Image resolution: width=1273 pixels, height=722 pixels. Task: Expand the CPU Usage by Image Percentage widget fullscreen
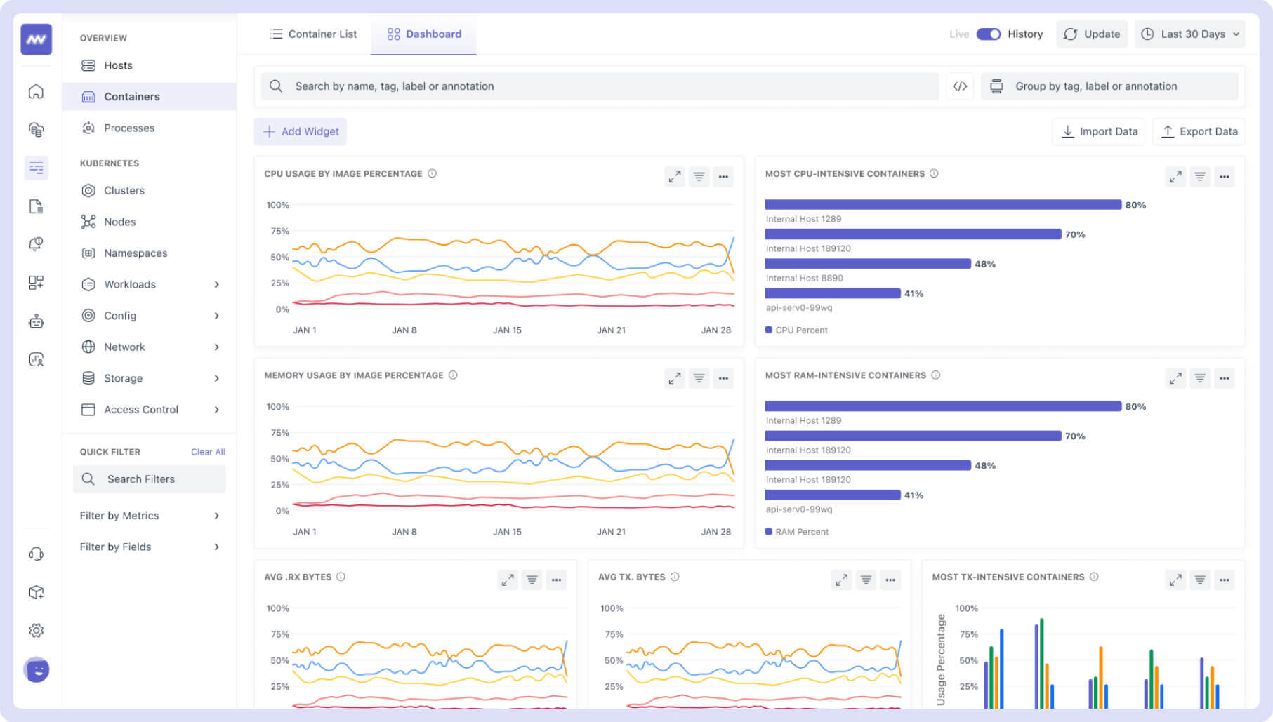tap(674, 177)
